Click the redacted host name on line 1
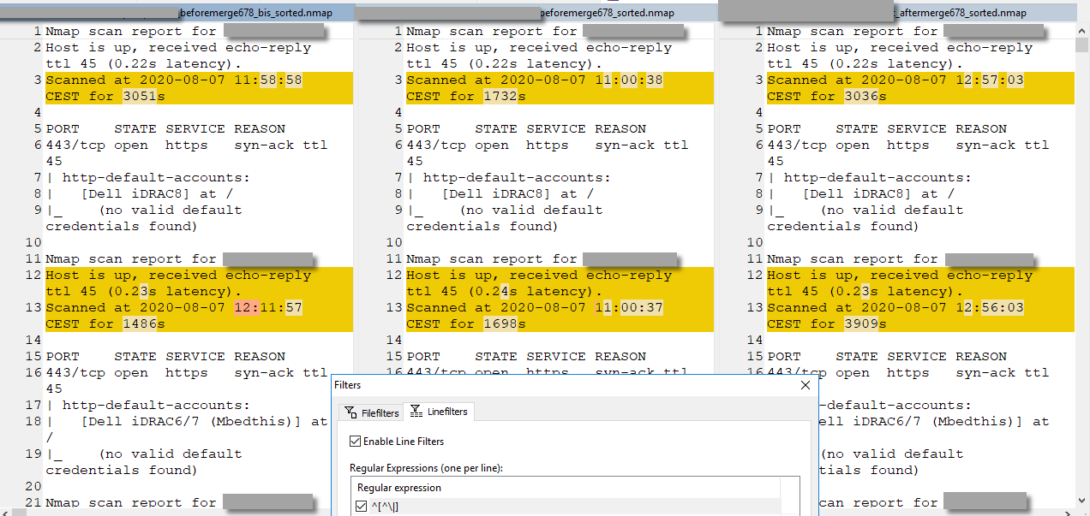Image resolution: width=1090 pixels, height=516 pixels. click(x=274, y=30)
